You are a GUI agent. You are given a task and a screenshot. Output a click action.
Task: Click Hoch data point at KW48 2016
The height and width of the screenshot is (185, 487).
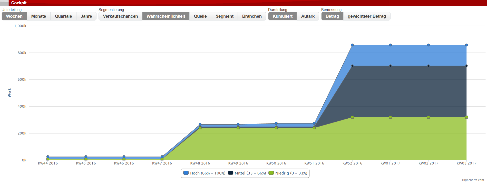pyautogui.click(x=200, y=125)
